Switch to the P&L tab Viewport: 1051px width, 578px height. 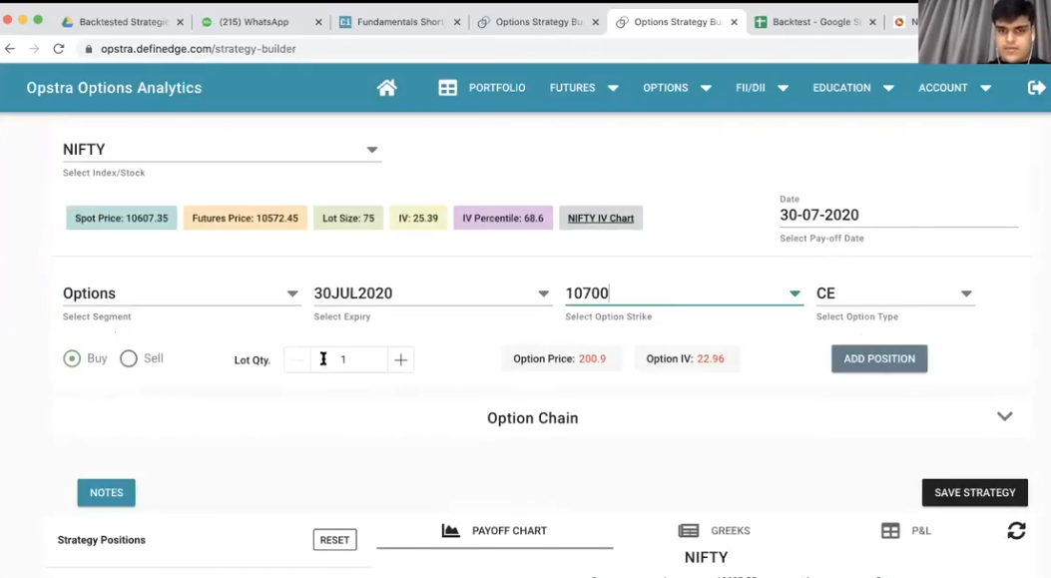click(906, 531)
